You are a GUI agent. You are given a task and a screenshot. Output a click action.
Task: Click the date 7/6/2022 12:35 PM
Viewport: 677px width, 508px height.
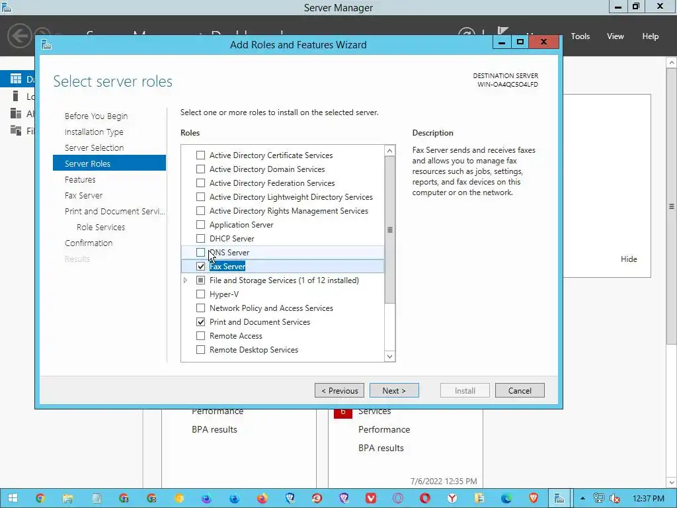(x=444, y=482)
